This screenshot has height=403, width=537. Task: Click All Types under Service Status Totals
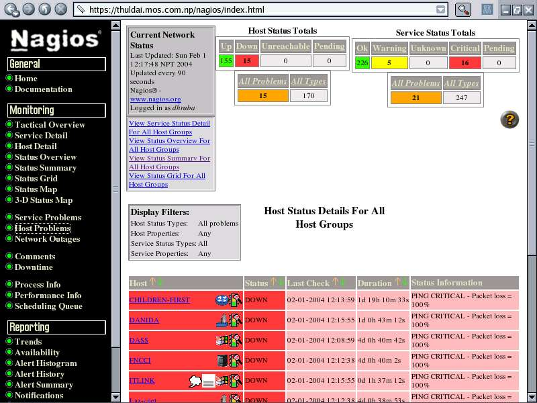pyautogui.click(x=461, y=83)
